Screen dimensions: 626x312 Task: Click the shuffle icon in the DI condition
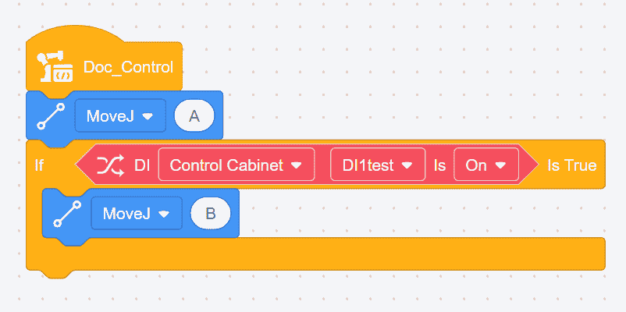tap(109, 165)
